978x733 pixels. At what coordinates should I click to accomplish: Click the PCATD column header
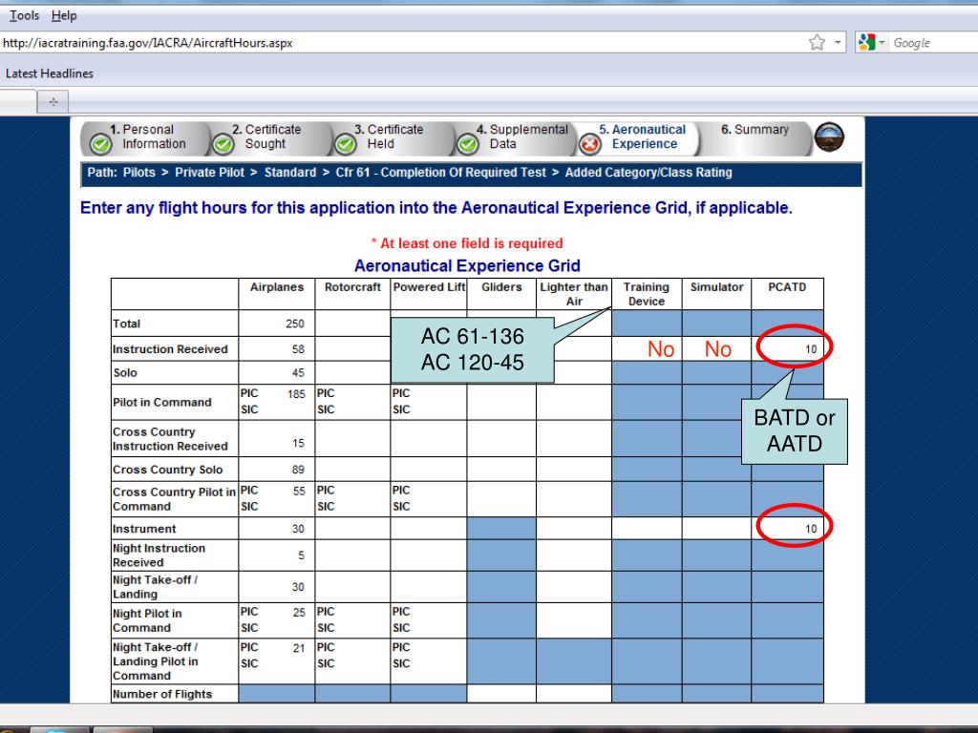pyautogui.click(x=787, y=287)
